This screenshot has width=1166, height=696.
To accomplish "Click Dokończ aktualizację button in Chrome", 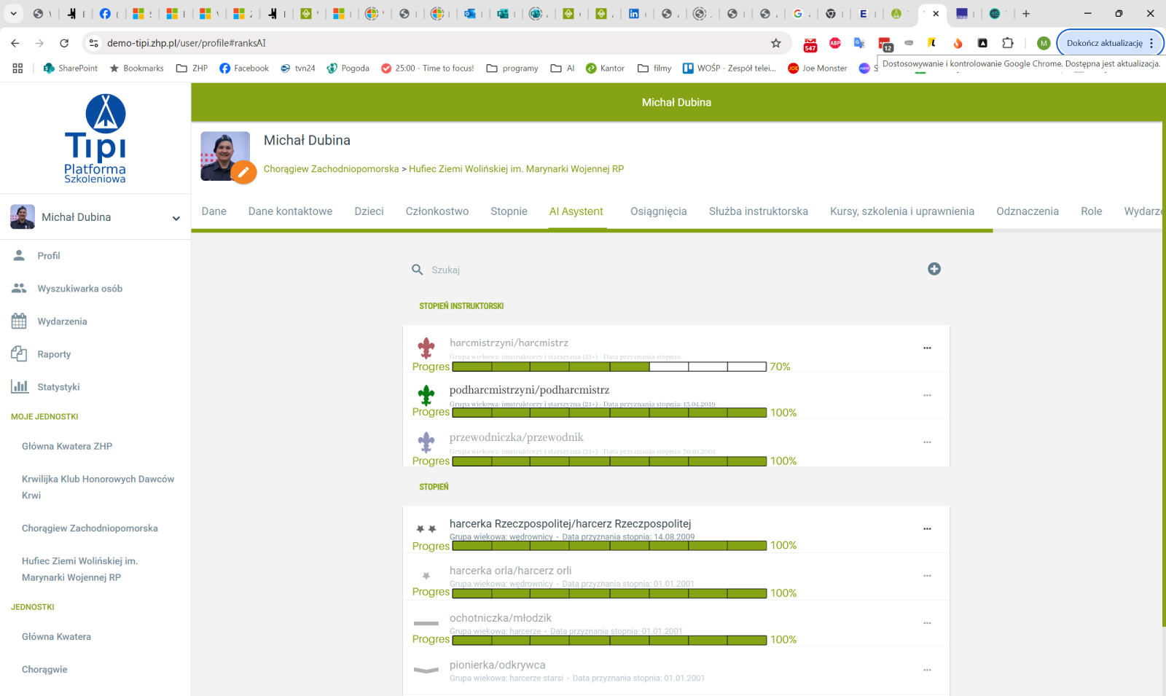I will pos(1105,43).
